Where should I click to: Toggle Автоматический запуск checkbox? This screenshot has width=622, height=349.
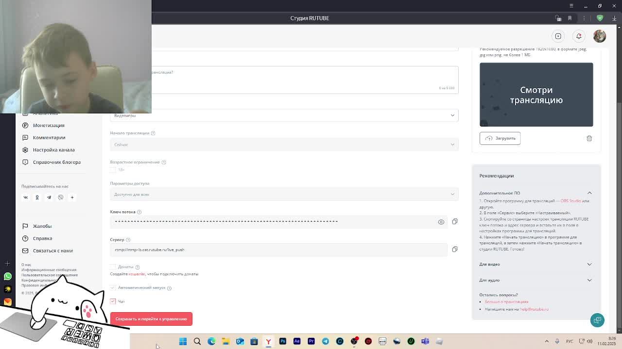point(113,287)
